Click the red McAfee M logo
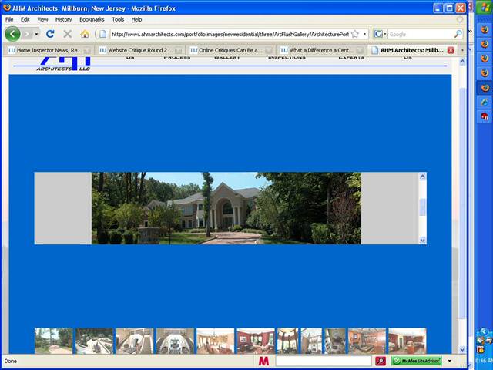The image size is (493, 370). pos(263,361)
